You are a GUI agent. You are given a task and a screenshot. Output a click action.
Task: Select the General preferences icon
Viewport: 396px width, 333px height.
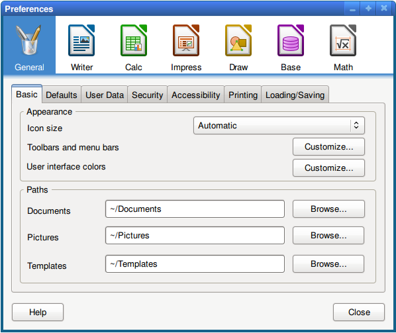tap(29, 45)
